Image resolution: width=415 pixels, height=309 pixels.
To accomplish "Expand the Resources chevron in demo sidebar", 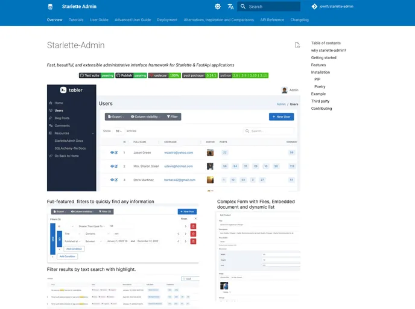I will point(93,133).
